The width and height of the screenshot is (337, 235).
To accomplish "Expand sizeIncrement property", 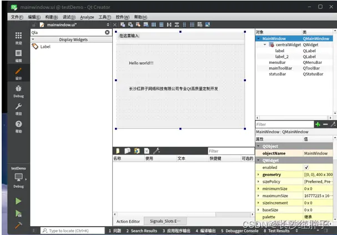I will (x=258, y=203).
